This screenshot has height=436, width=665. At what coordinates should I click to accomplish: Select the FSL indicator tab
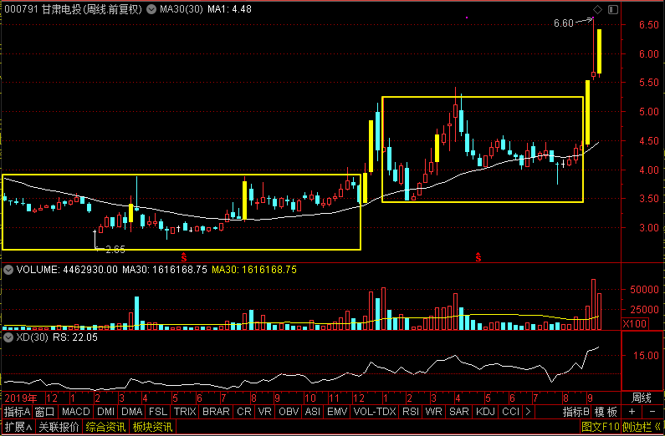[x=158, y=412]
